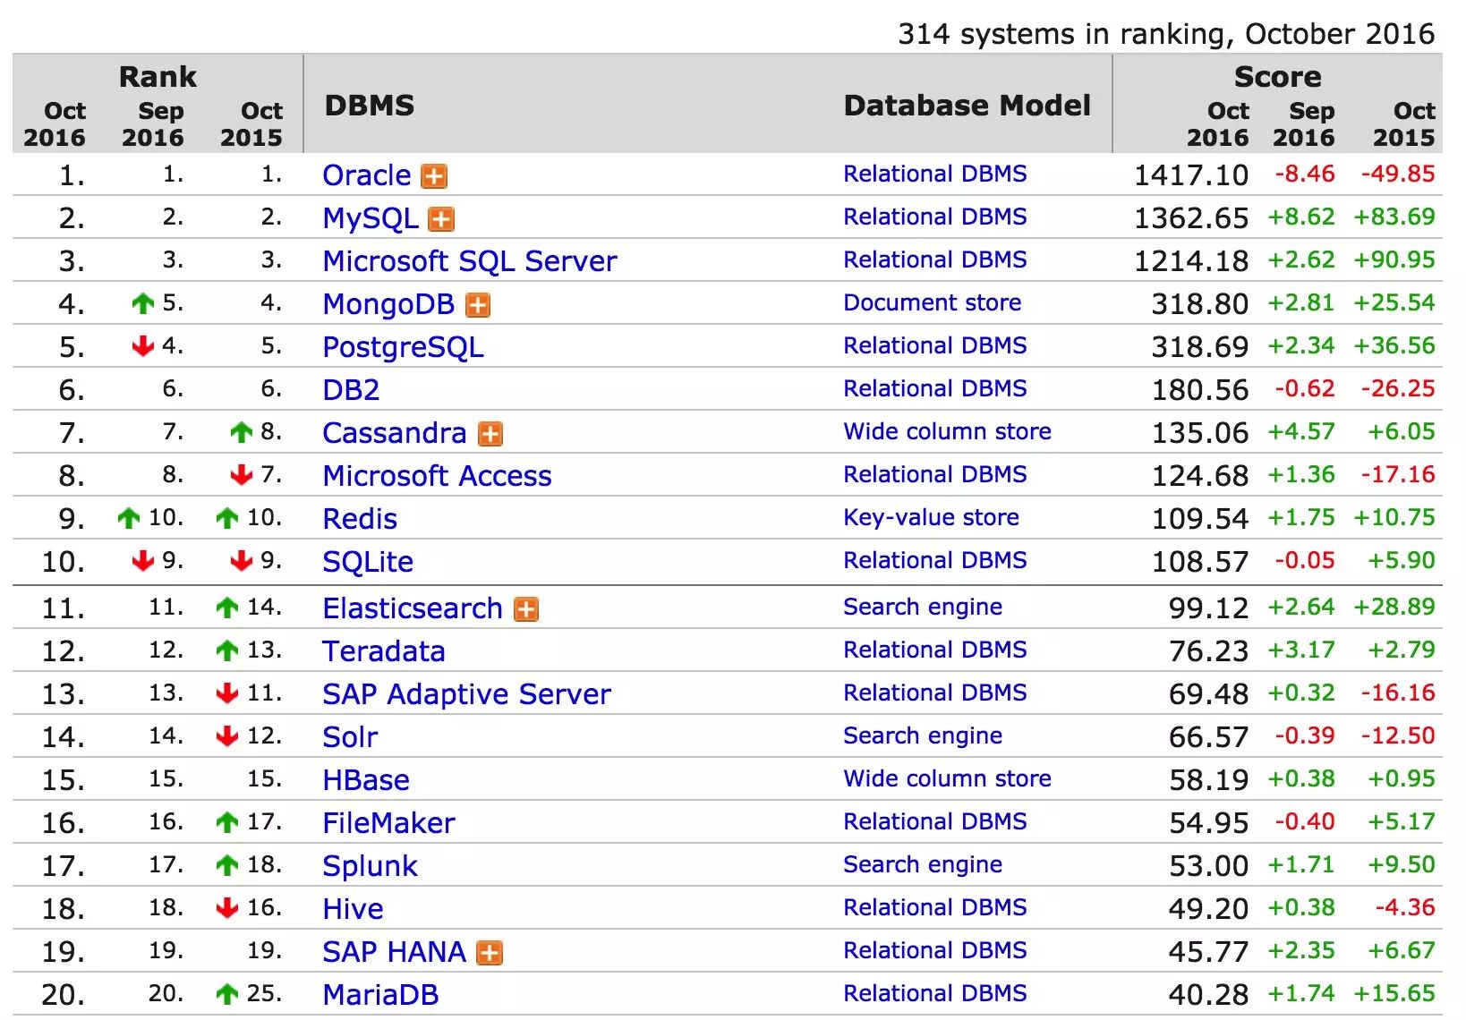Click the orange plus icon beside Oracle
1466x1020 pixels.
(434, 176)
